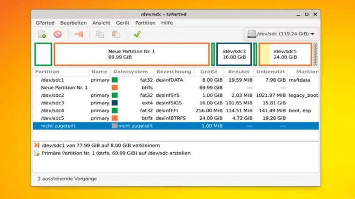Open the Bearbeiten menu
The height and width of the screenshot is (199, 355).
73,23
